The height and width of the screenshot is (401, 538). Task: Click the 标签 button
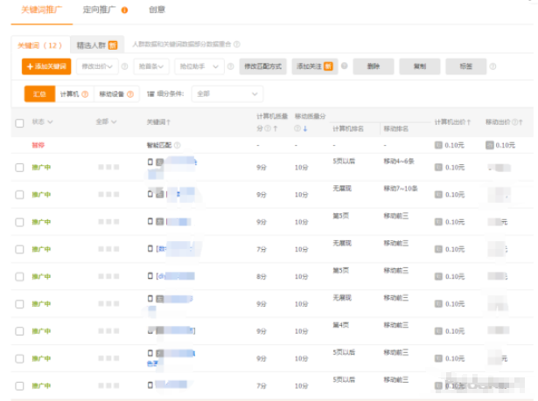click(x=465, y=66)
